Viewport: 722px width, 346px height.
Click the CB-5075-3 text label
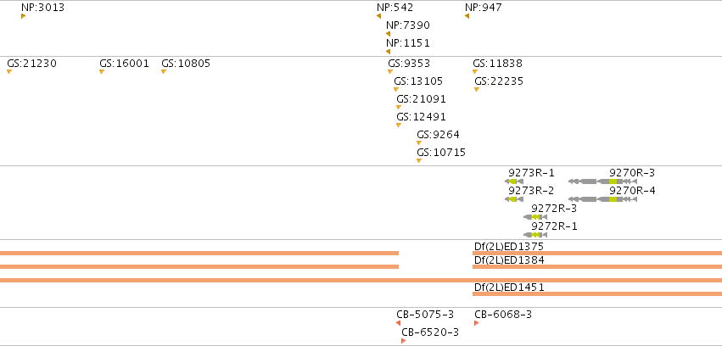pos(425,315)
